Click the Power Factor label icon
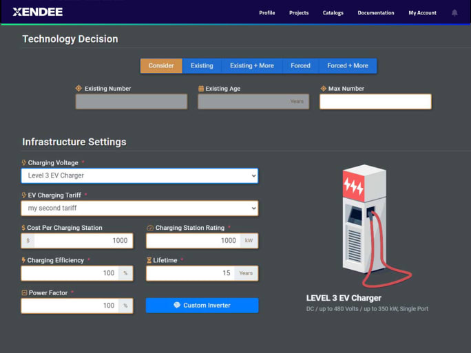The image size is (471, 353). pyautogui.click(x=24, y=293)
